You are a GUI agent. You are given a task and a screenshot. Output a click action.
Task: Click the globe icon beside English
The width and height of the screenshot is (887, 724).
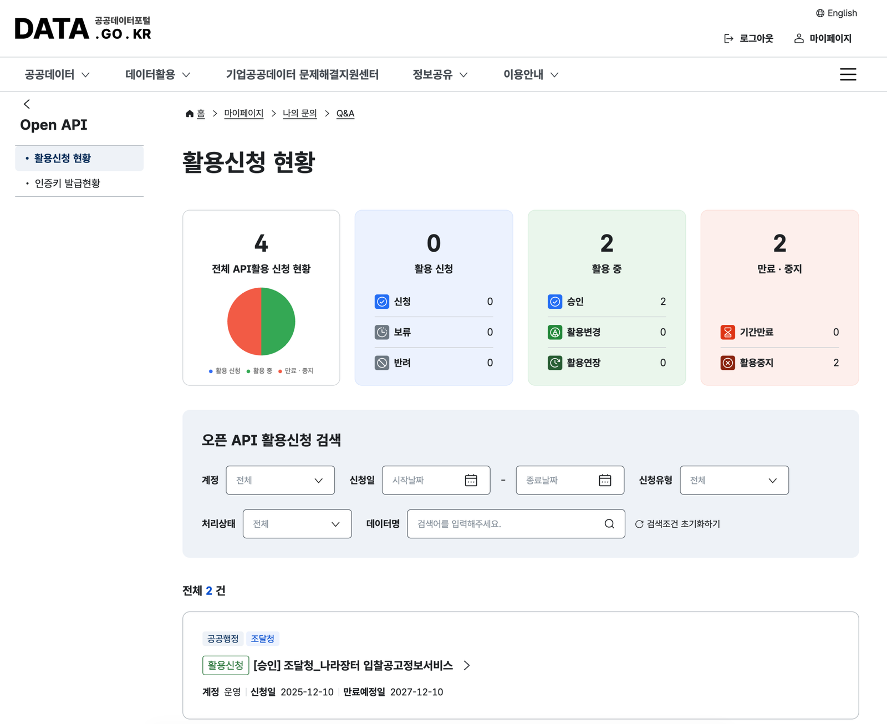point(820,13)
